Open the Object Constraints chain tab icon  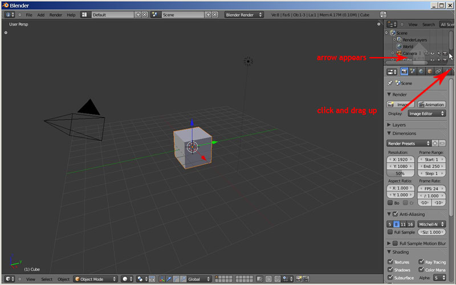(438, 71)
